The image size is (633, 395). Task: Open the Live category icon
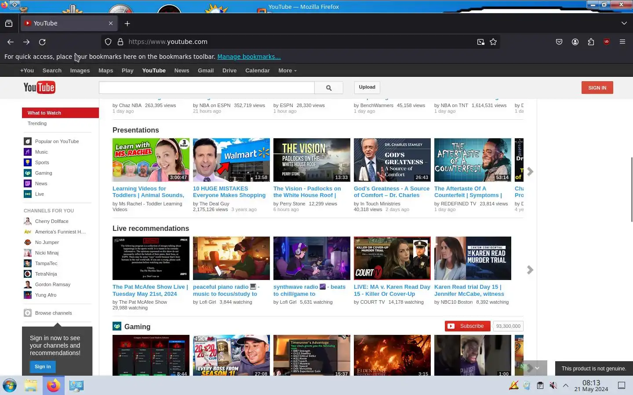tap(28, 194)
